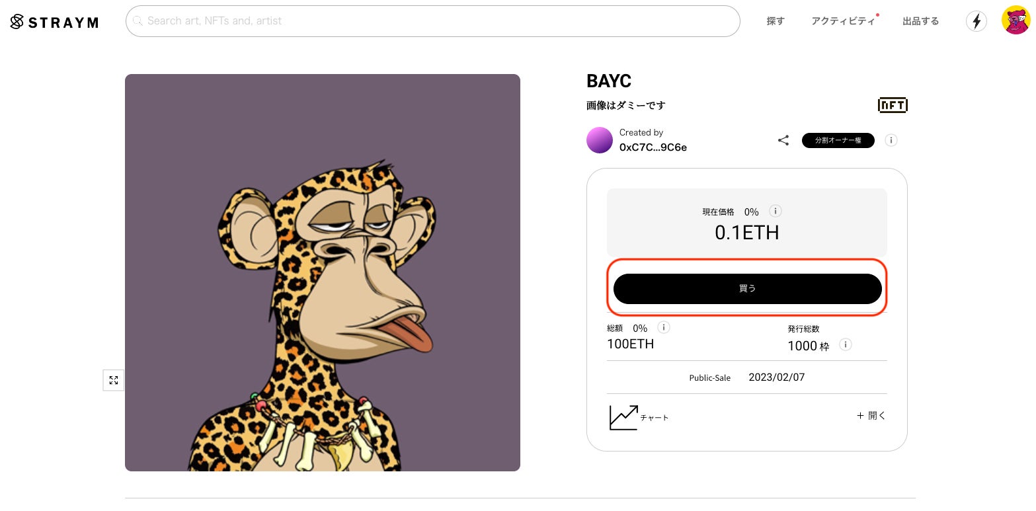Click the chart line icon
This screenshot has height=511, width=1036.
(x=623, y=417)
